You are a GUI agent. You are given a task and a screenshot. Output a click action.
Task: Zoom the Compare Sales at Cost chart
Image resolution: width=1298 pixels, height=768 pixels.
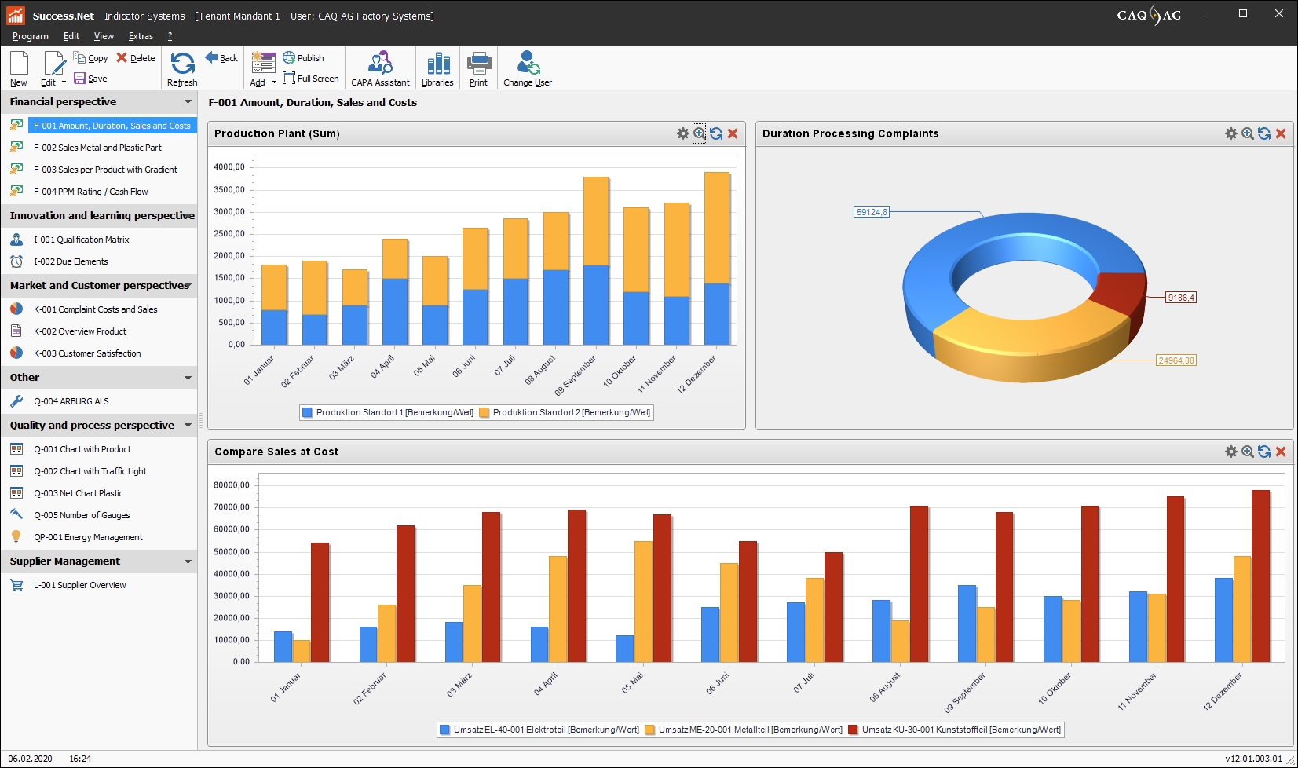[x=1248, y=452]
